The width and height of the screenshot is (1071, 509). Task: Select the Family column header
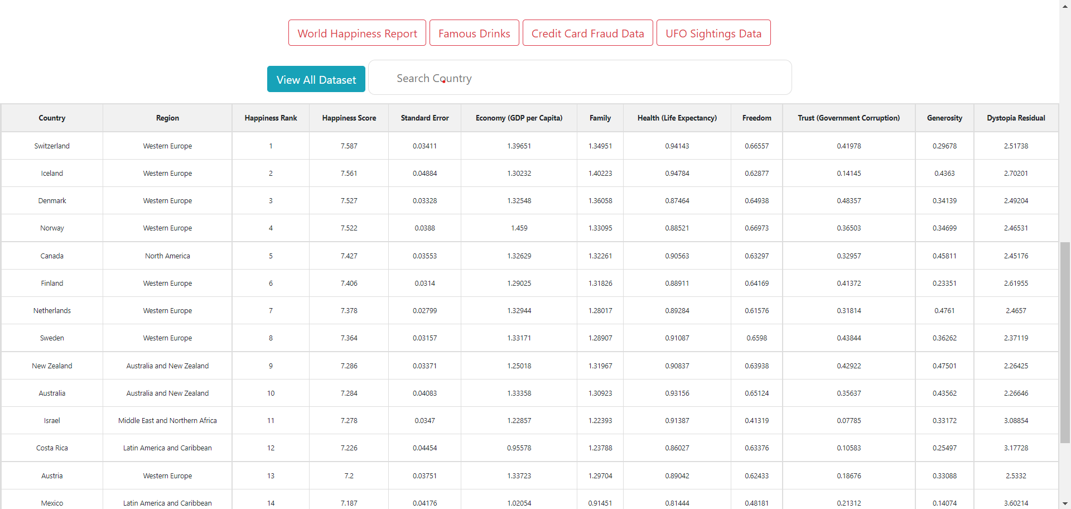pyautogui.click(x=600, y=118)
